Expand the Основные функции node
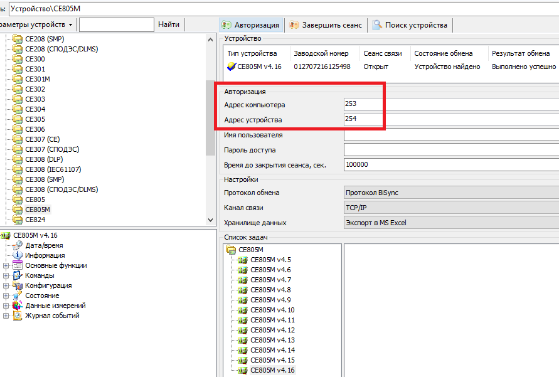 click(6, 265)
